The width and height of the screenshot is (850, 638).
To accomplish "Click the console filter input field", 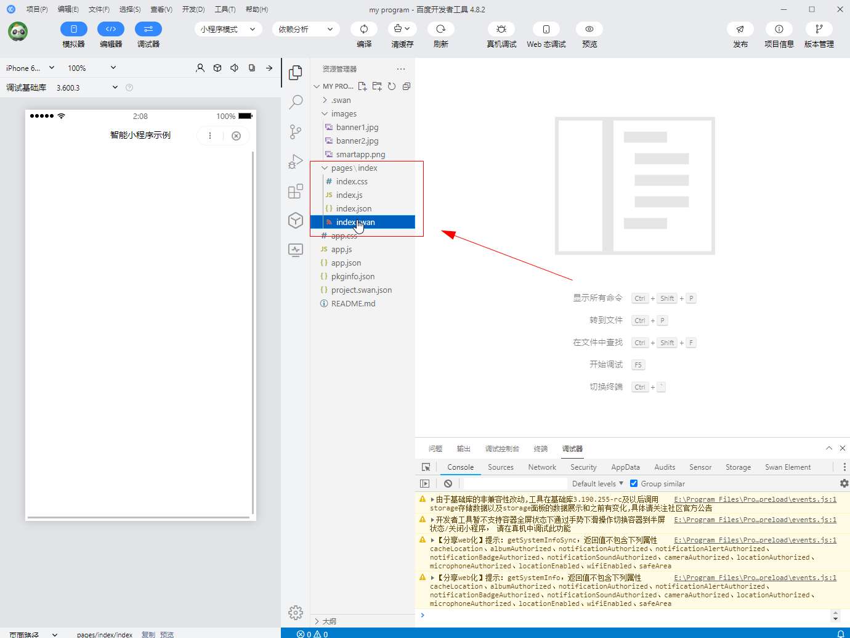I will (514, 484).
